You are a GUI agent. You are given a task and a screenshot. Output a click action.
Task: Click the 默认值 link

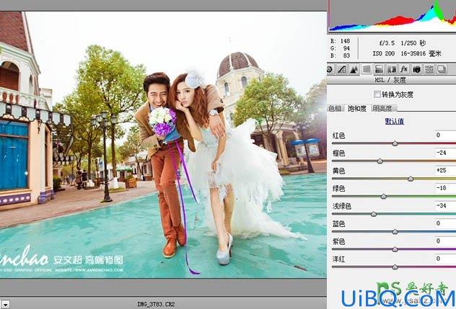coord(395,121)
